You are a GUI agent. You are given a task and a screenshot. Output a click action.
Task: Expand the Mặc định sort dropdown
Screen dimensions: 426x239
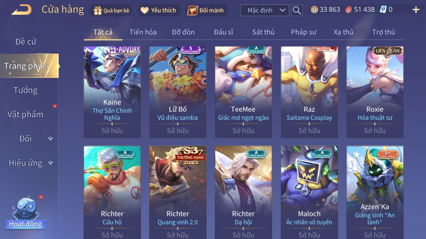point(264,10)
